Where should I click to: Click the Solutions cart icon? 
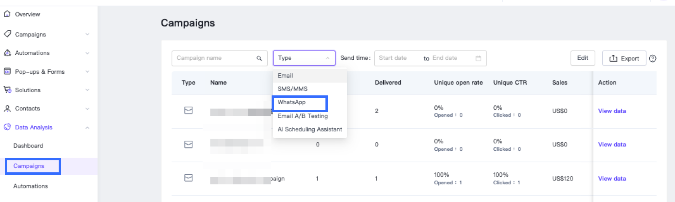point(7,90)
